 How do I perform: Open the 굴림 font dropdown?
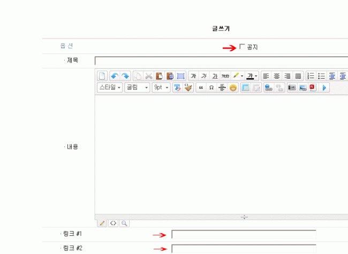pos(137,88)
